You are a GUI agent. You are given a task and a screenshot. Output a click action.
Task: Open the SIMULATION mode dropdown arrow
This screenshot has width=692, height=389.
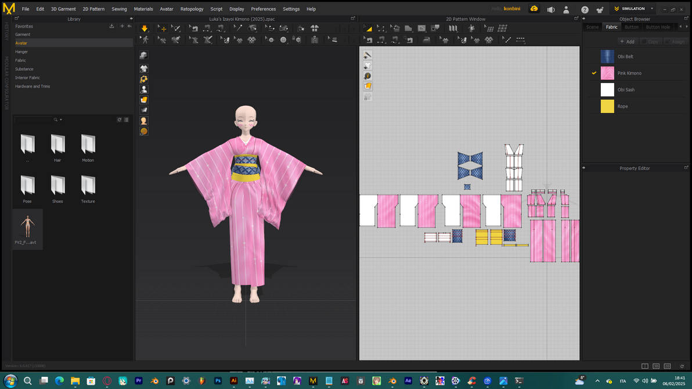point(652,9)
